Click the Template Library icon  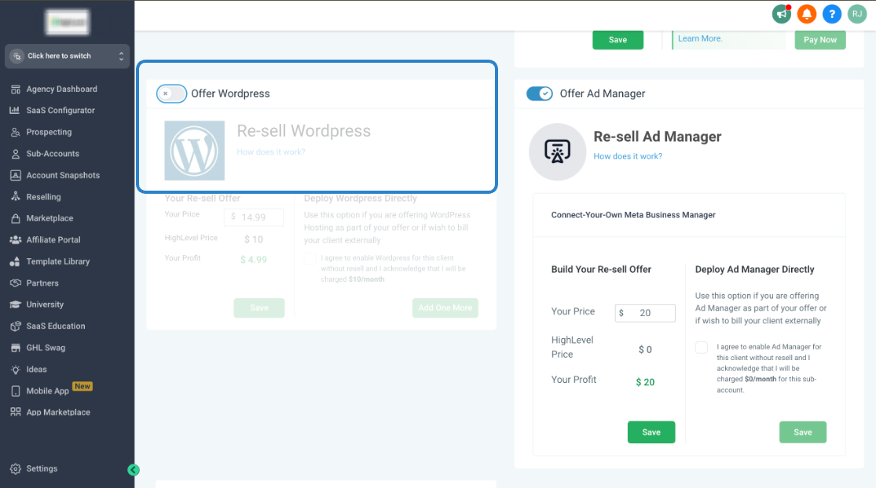tap(16, 261)
